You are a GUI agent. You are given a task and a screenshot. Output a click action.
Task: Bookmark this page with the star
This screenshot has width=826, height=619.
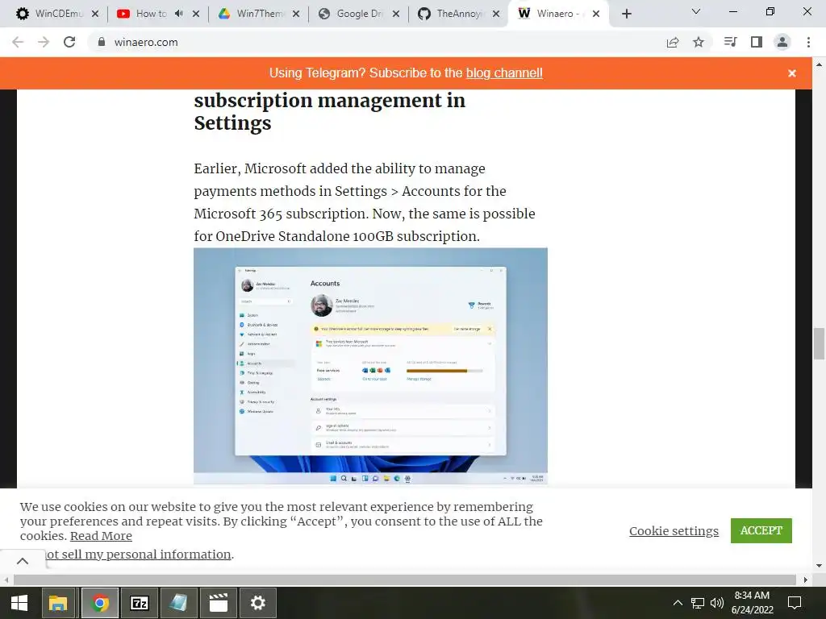coord(699,42)
